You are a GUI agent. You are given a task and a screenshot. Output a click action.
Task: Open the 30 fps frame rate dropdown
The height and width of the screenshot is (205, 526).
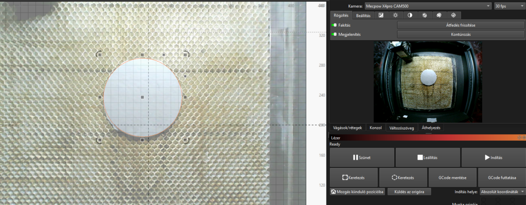pyautogui.click(x=508, y=6)
